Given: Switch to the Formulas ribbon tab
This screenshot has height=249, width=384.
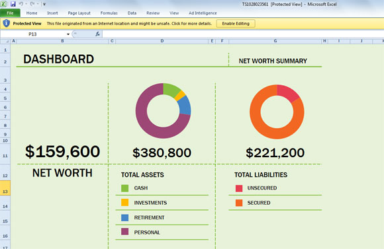Looking at the screenshot, I should (109, 13).
